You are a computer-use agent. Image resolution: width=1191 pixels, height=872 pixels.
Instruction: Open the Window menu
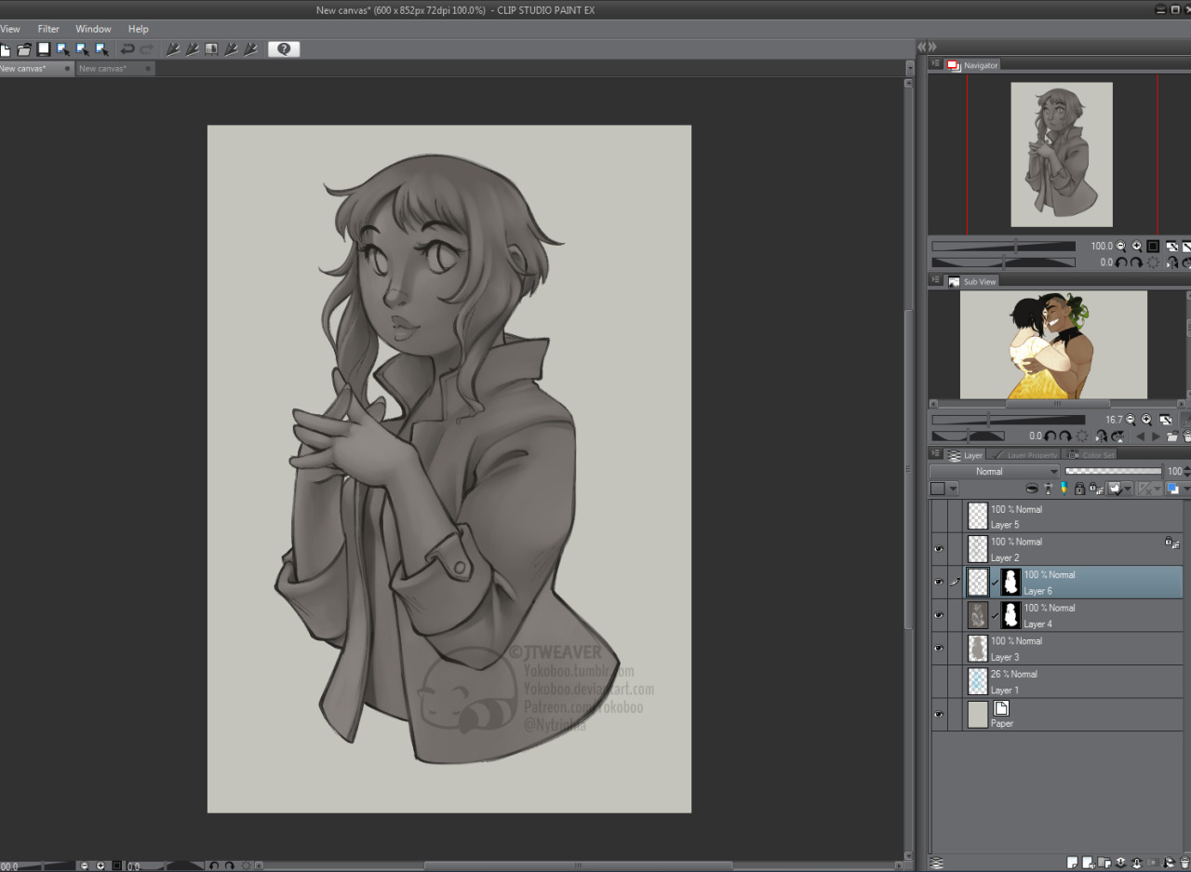(93, 29)
